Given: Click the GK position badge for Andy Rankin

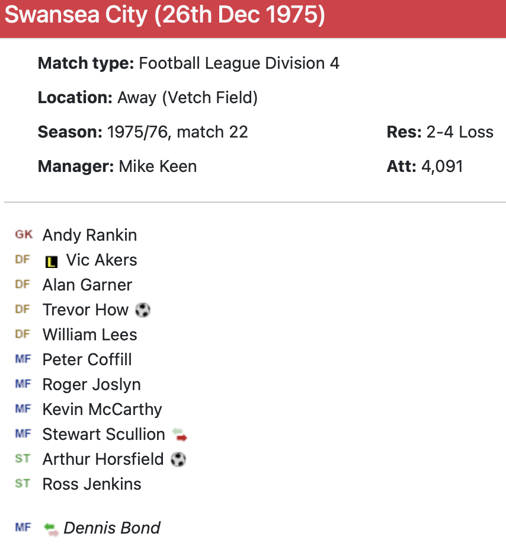Looking at the screenshot, I should tap(24, 235).
